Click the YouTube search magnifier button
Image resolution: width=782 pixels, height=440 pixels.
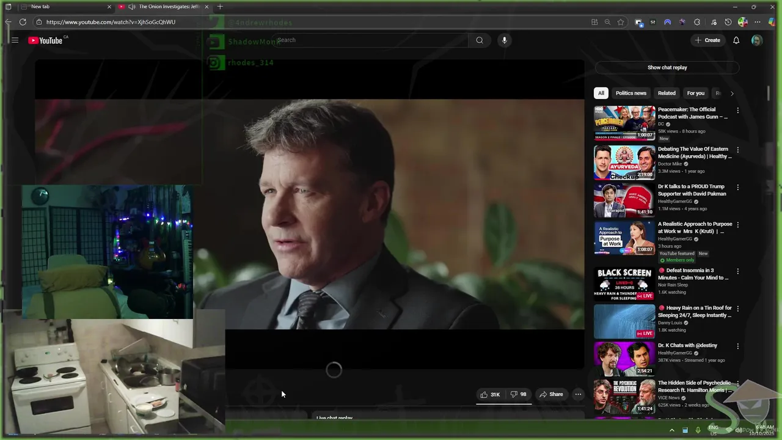click(x=480, y=40)
